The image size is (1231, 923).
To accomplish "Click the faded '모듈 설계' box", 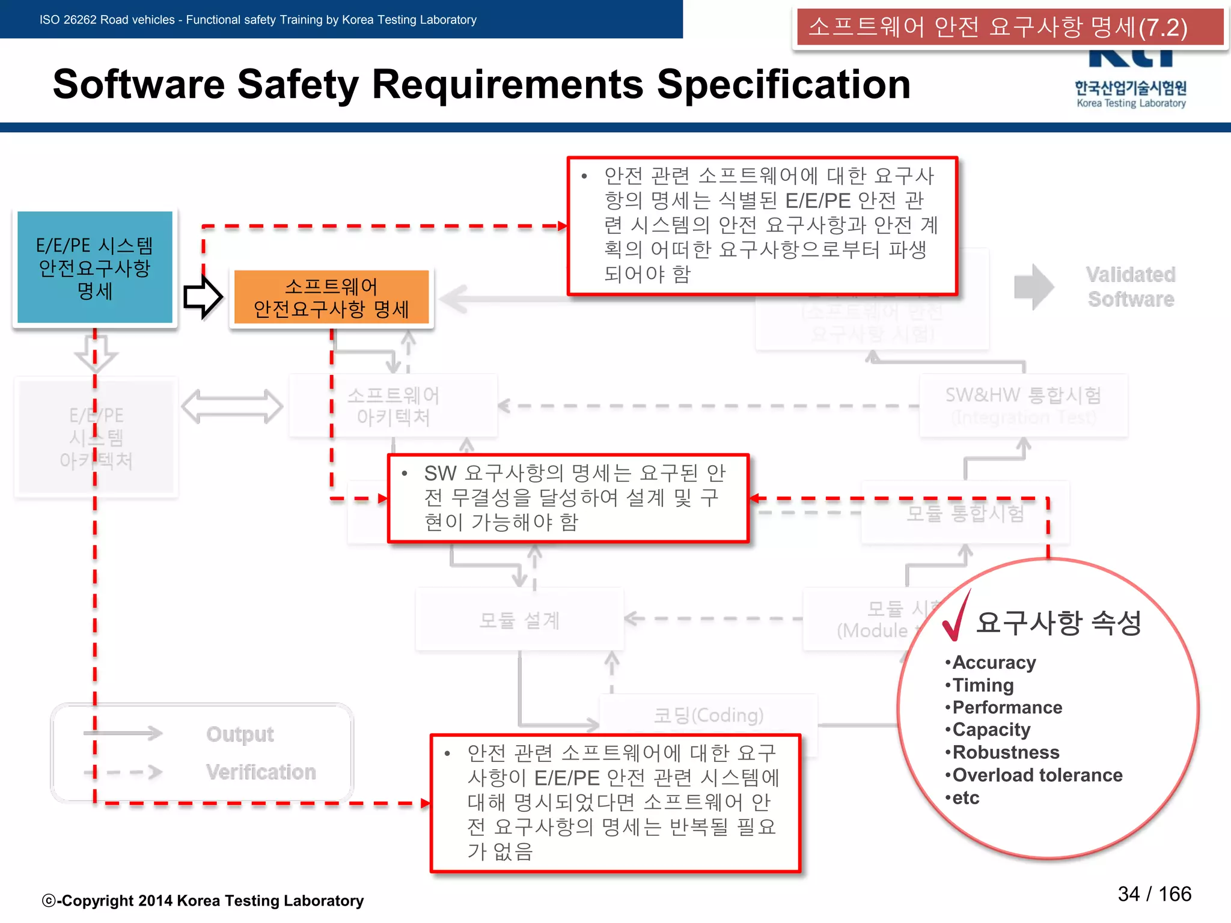I will (x=519, y=620).
